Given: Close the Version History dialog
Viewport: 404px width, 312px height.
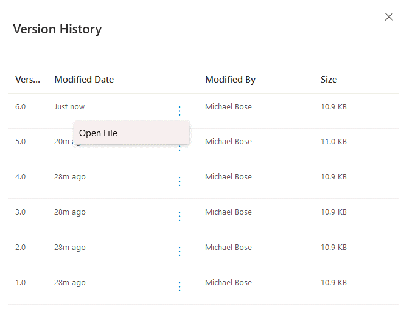Looking at the screenshot, I should pyautogui.click(x=389, y=17).
